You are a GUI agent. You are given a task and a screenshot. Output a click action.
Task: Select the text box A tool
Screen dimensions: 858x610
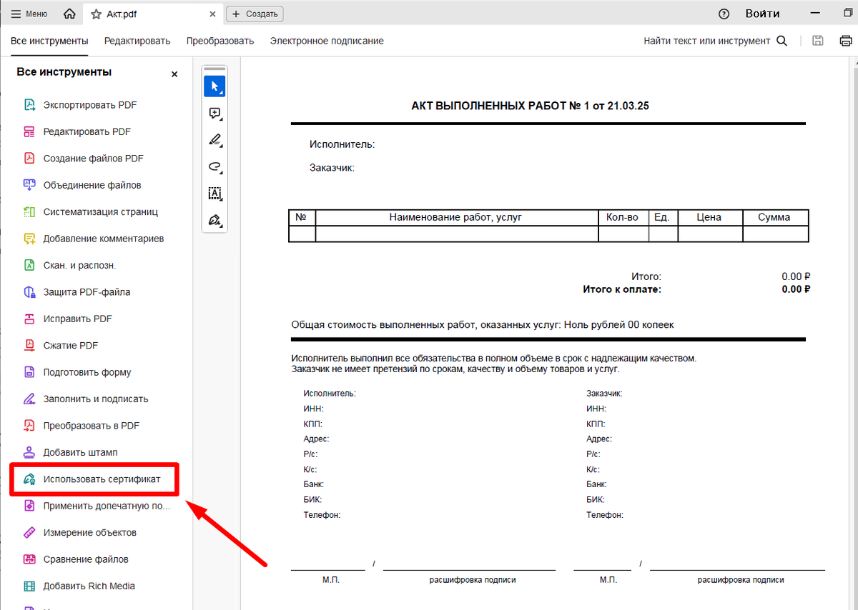[x=214, y=193]
